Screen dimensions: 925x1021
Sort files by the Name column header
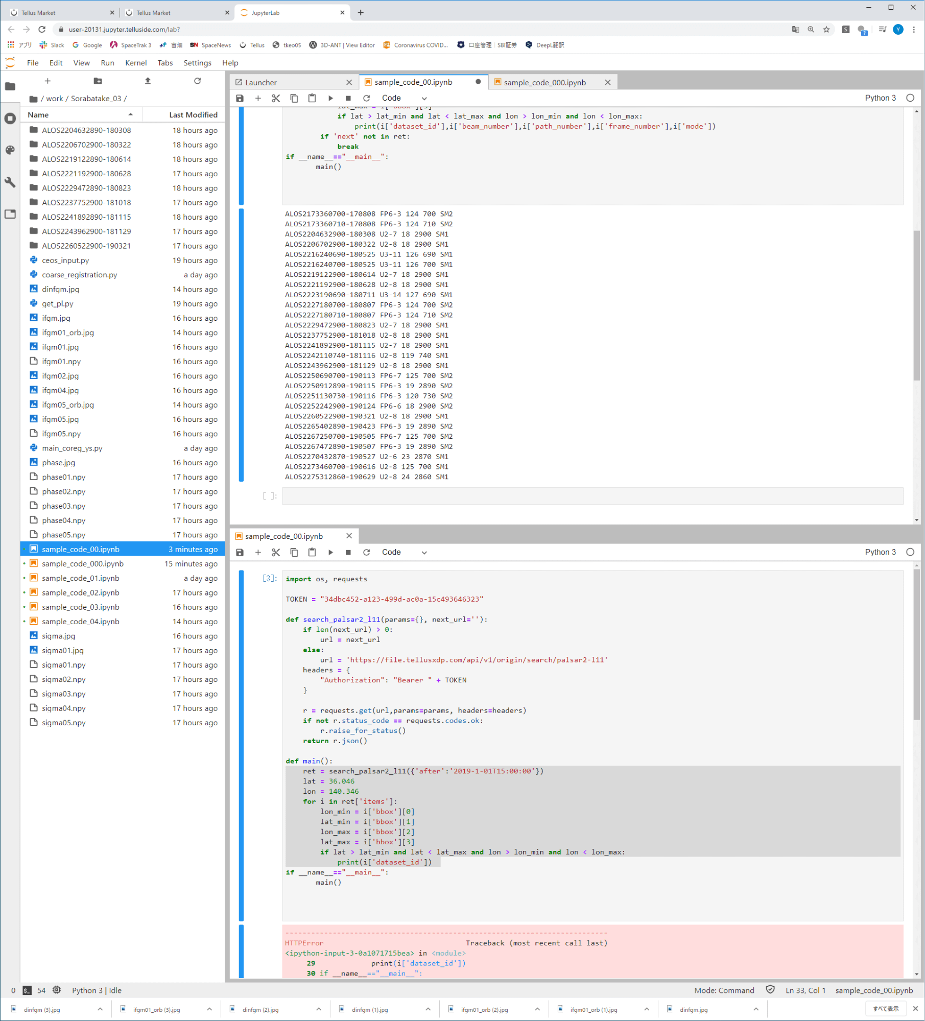[81, 115]
